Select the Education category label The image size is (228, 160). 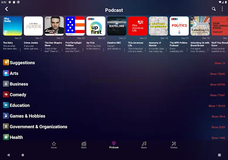point(20,105)
